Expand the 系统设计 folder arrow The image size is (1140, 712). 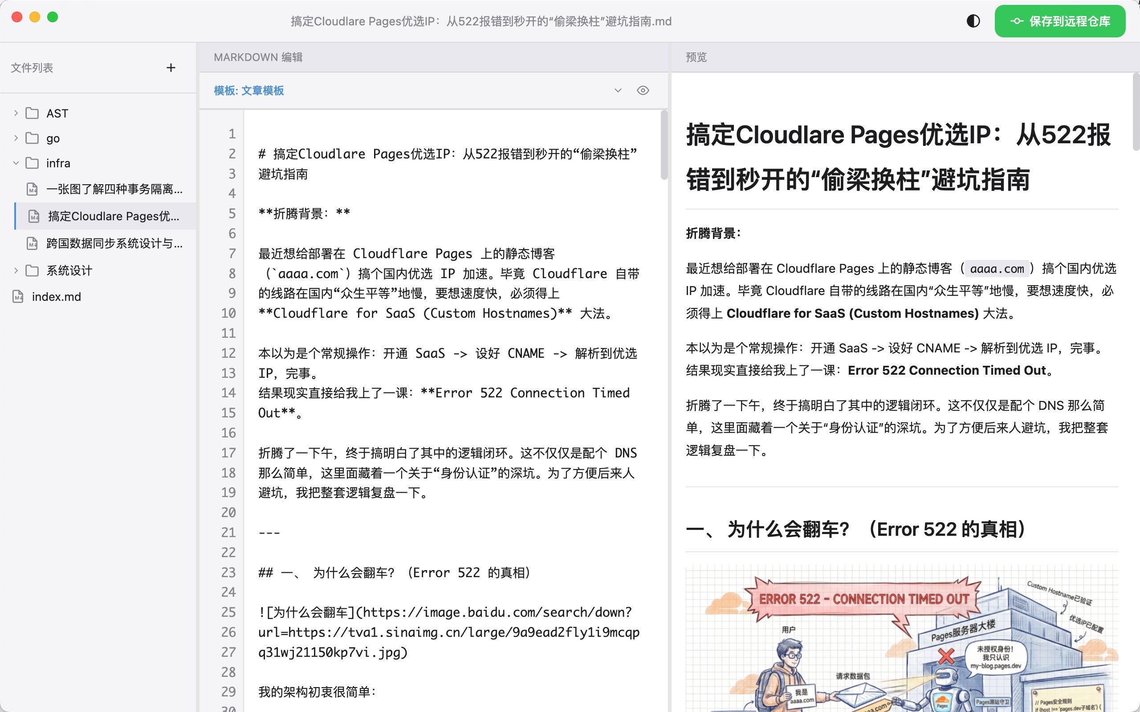pyautogui.click(x=16, y=270)
